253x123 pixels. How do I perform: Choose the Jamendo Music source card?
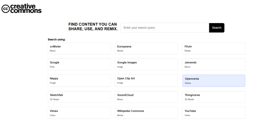[x=214, y=65]
